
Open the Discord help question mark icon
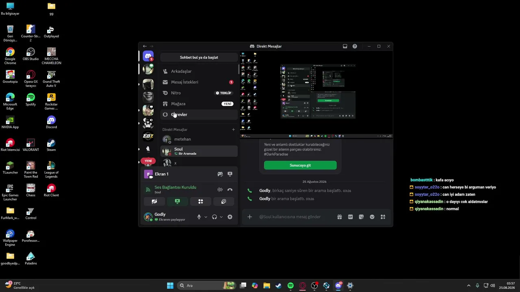coord(355,46)
